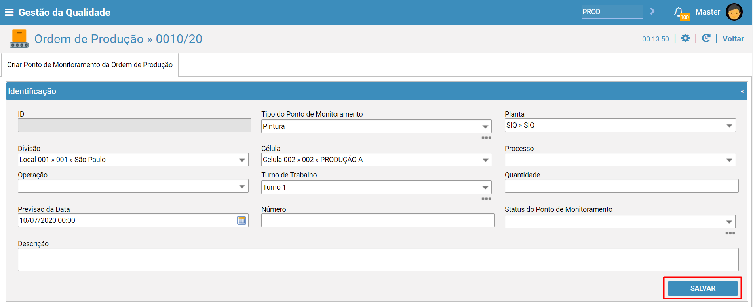Click the Ordem de Produção conveyor icon

19,39
